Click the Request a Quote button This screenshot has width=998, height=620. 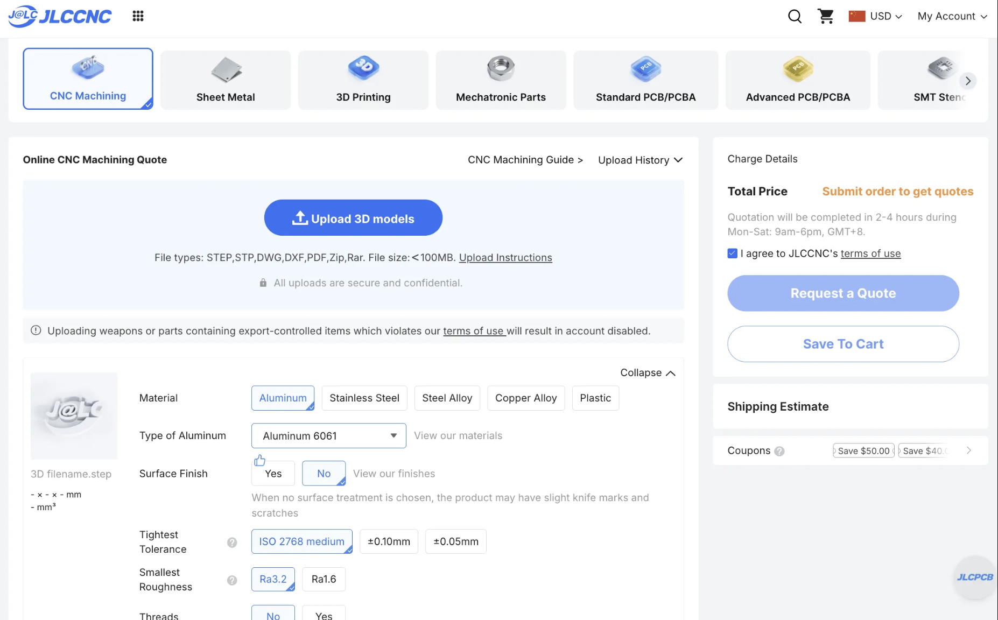tap(843, 293)
